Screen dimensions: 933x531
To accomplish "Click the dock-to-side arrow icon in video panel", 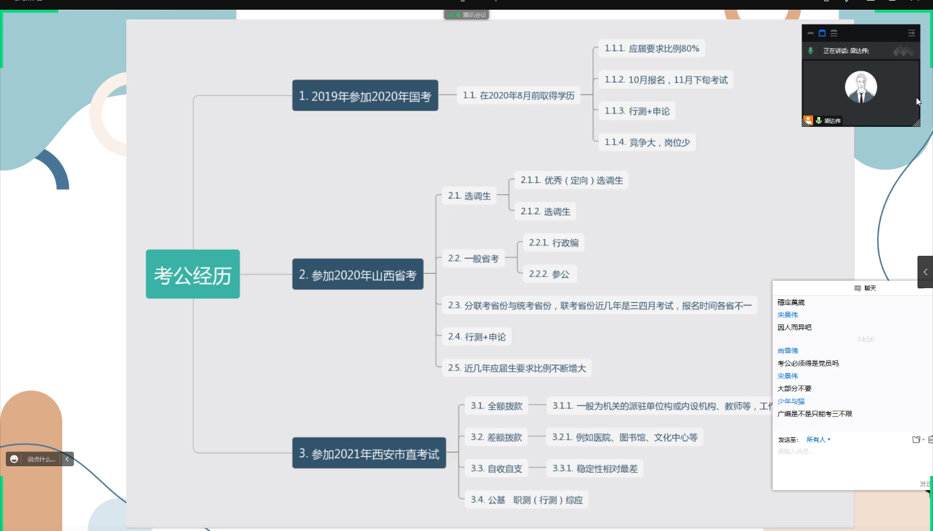I will coord(912,33).
